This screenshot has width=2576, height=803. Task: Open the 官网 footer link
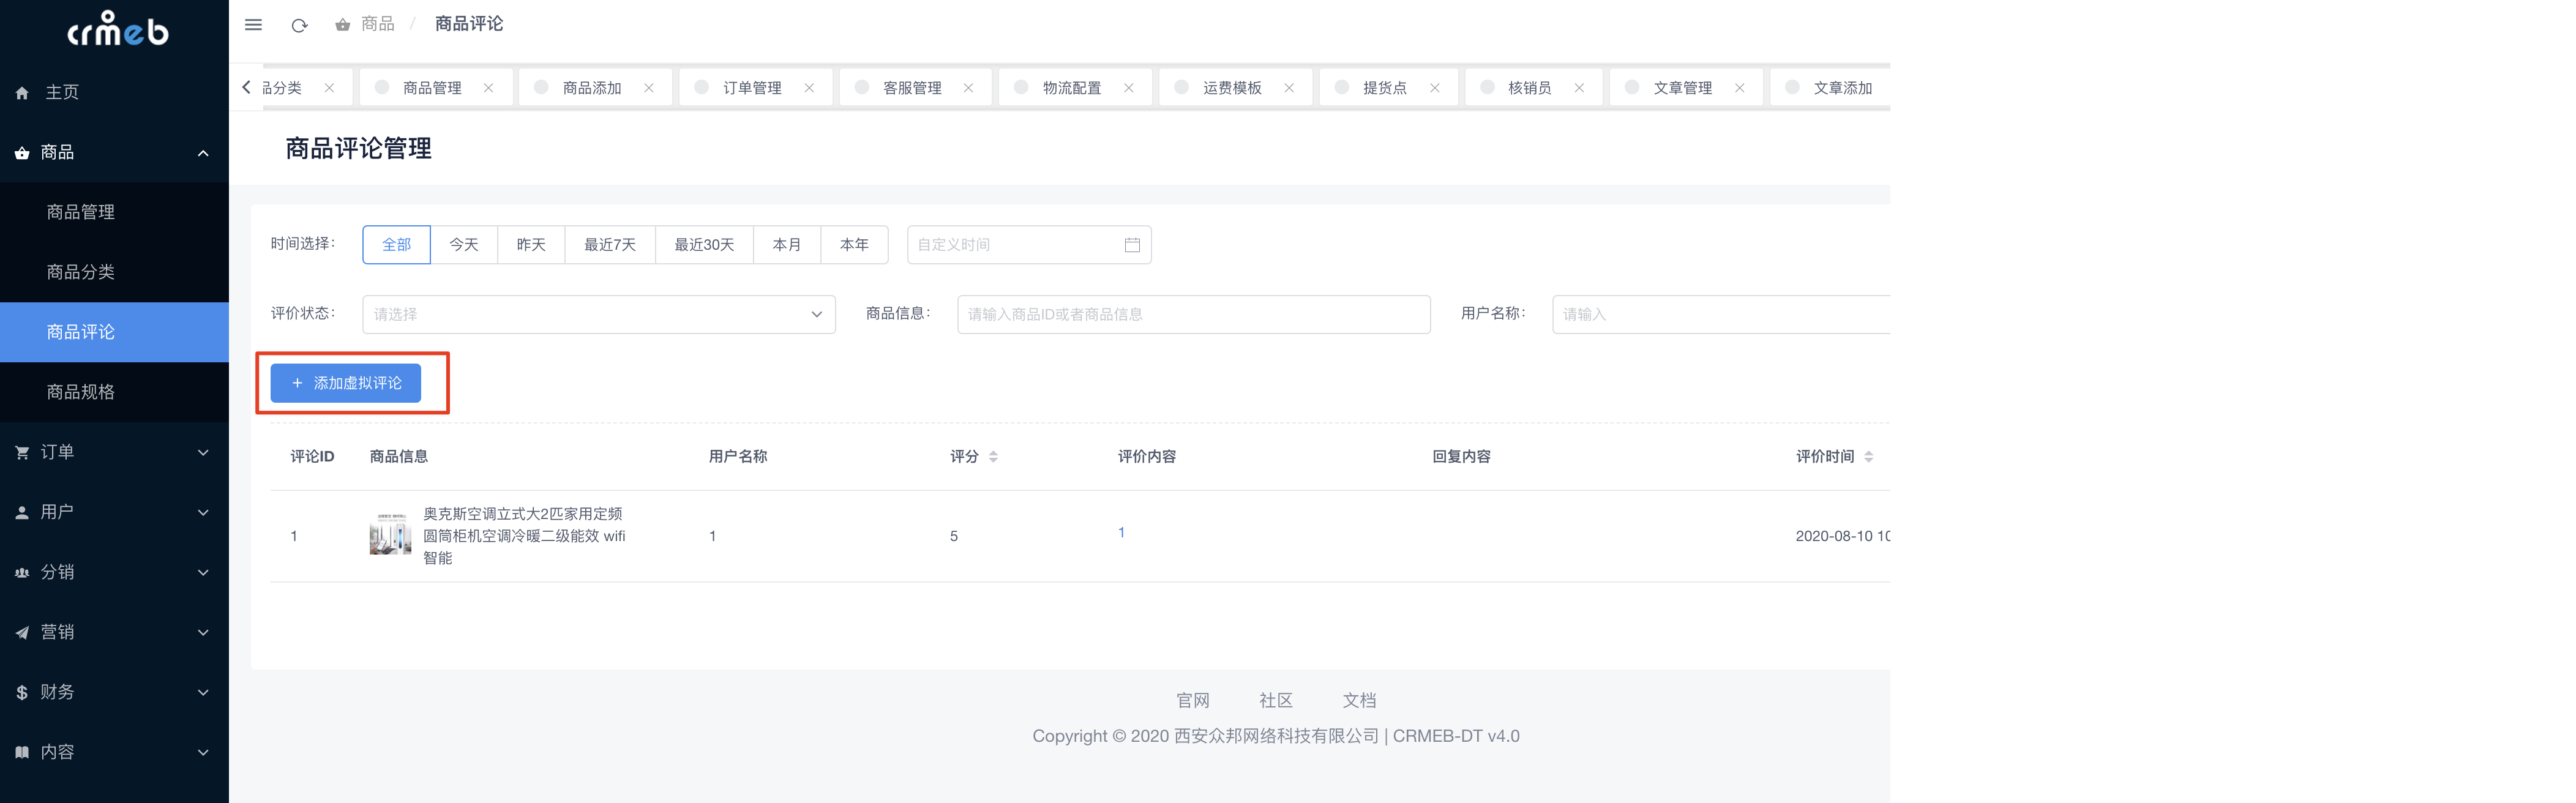tap(1193, 700)
